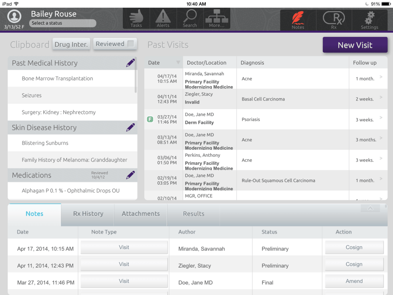The width and height of the screenshot is (393, 295).
Task: Open the Select a status dropdown
Action: [x=63, y=23]
